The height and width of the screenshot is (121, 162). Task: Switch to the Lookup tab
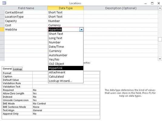[x=18, y=69]
